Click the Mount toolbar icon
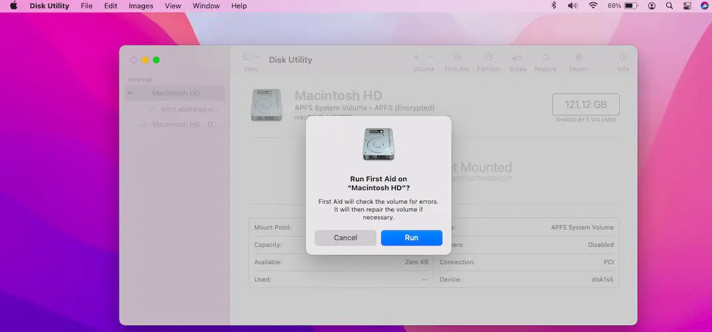 click(x=578, y=58)
